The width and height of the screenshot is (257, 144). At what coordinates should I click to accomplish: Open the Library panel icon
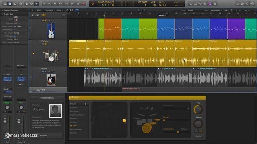(5, 4)
